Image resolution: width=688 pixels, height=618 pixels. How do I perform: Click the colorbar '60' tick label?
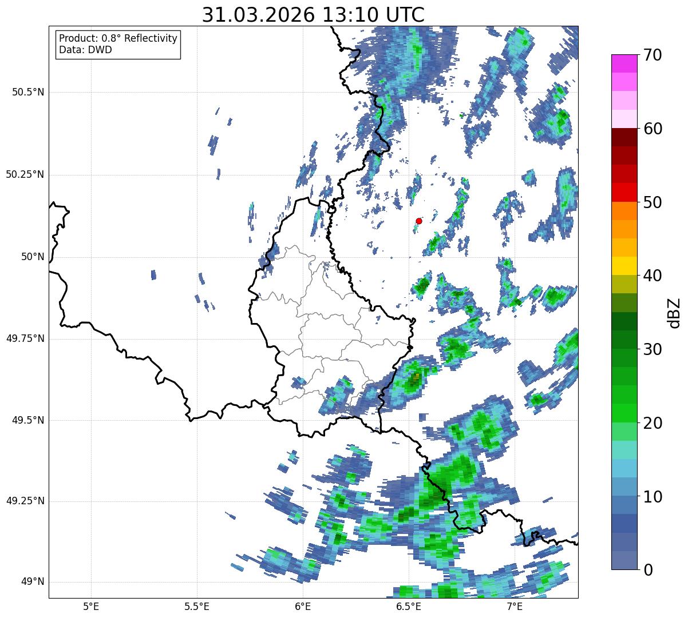click(652, 129)
